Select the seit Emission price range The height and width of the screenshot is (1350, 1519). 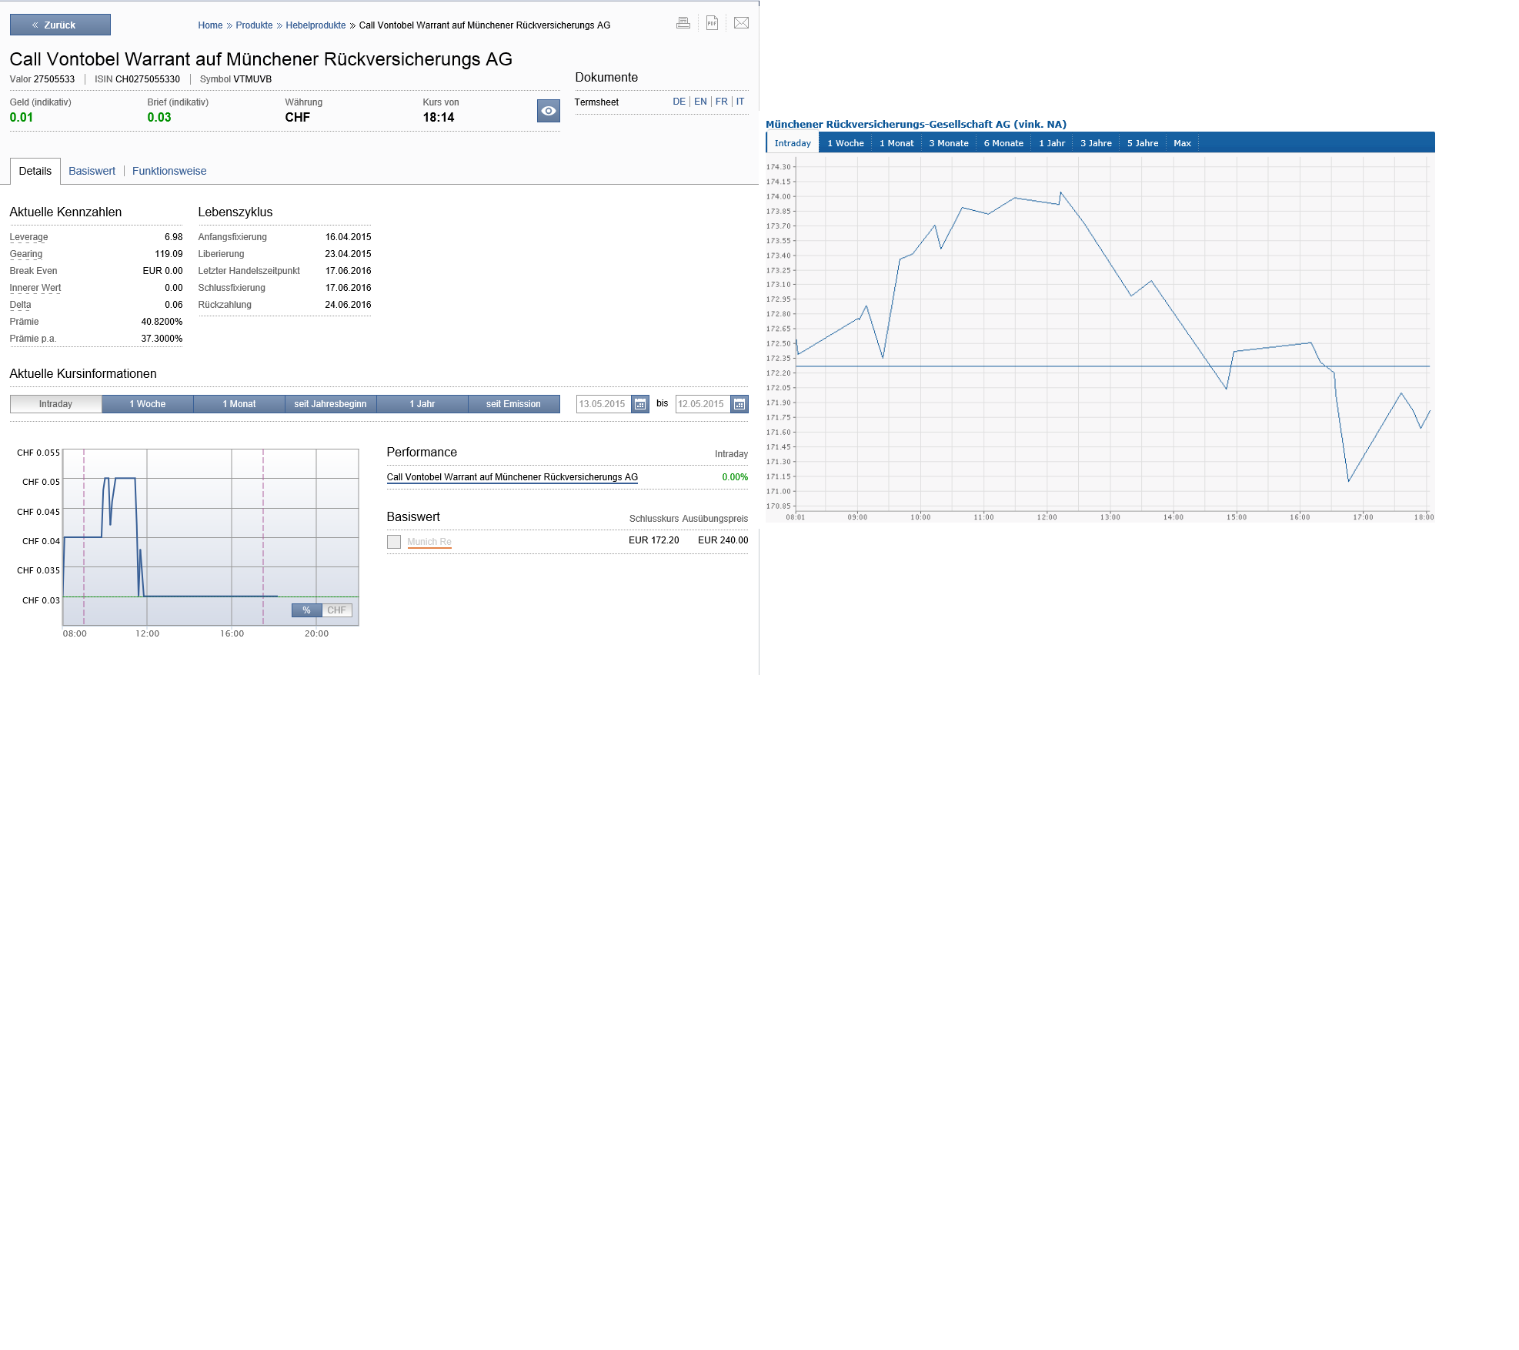pos(513,404)
